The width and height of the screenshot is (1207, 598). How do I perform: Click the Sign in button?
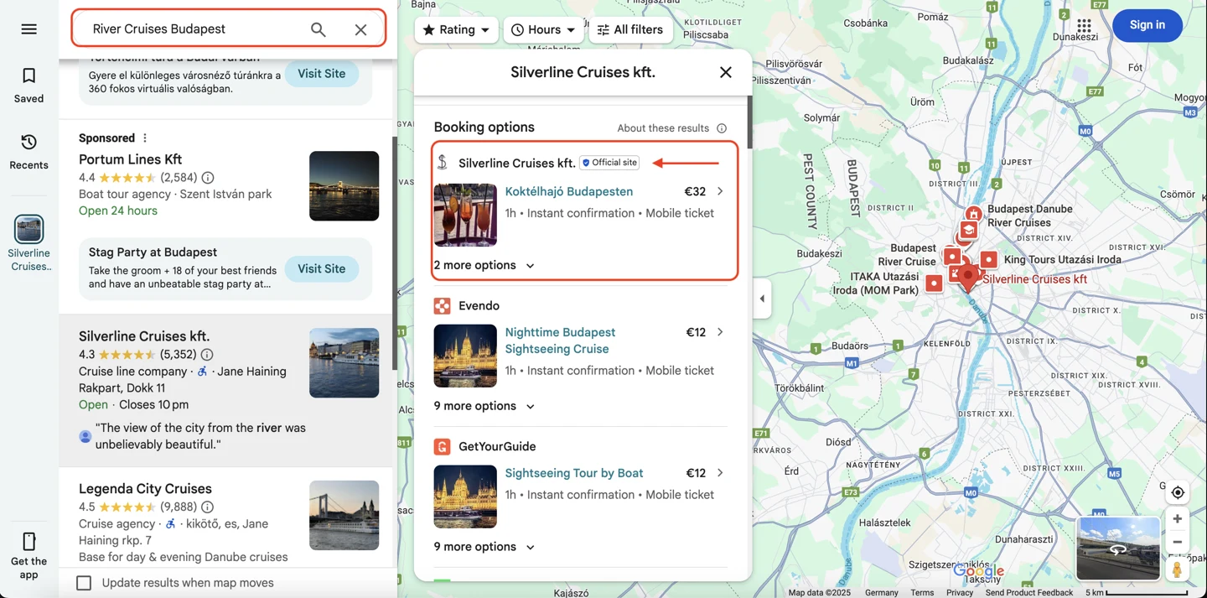pyautogui.click(x=1147, y=25)
